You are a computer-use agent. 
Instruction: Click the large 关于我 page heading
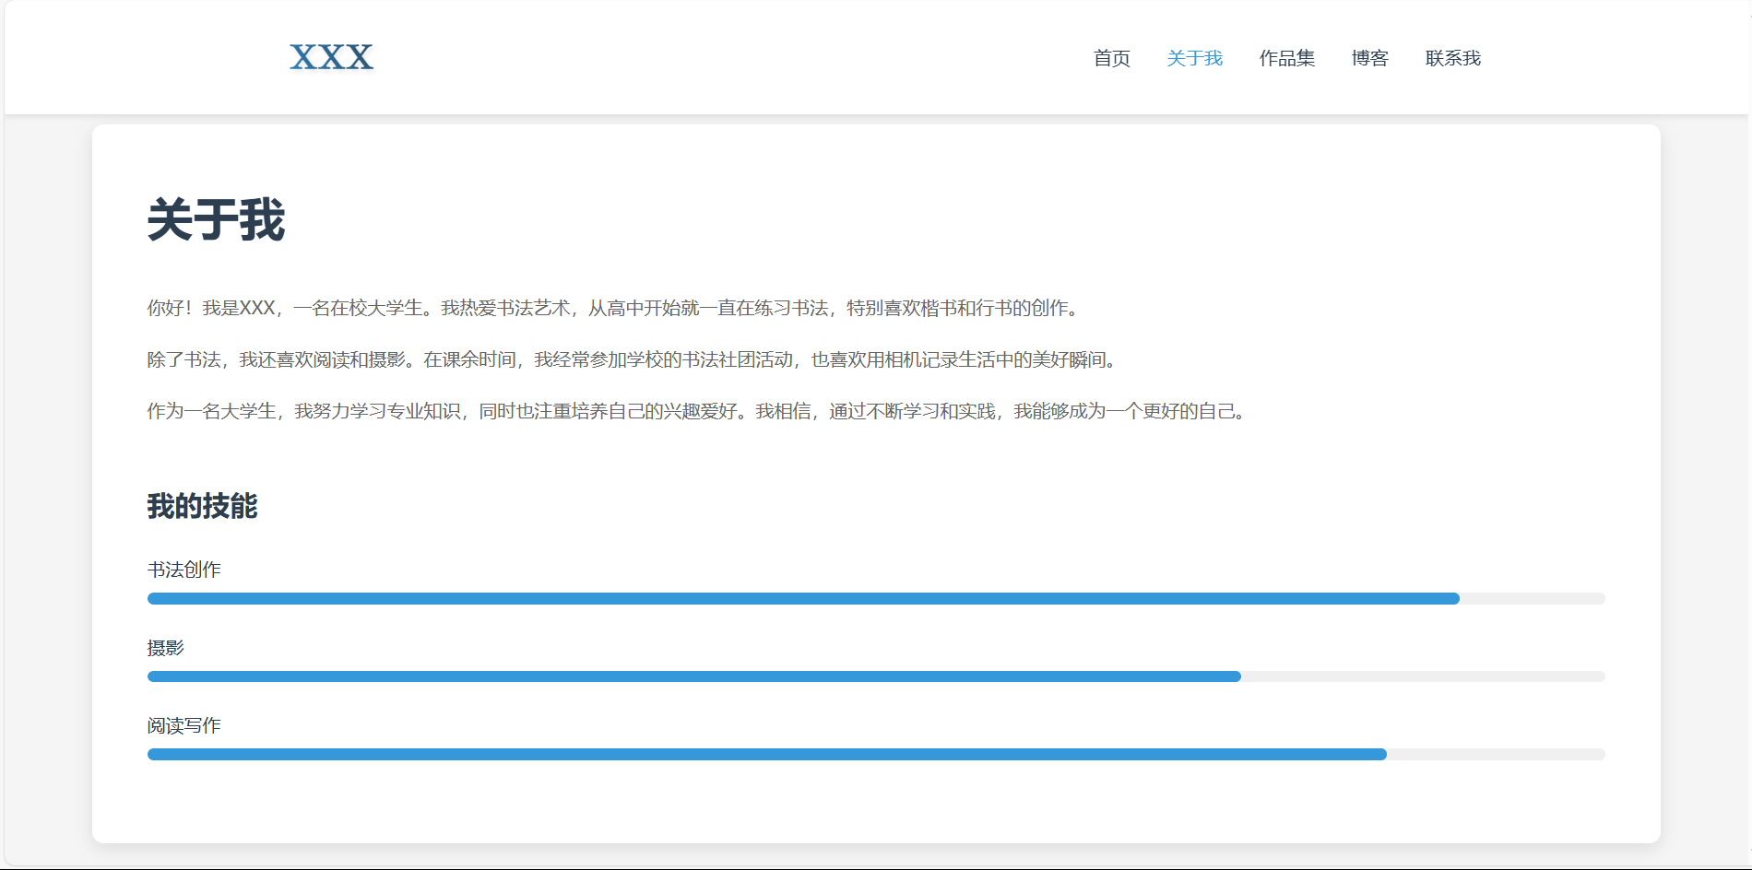[217, 220]
